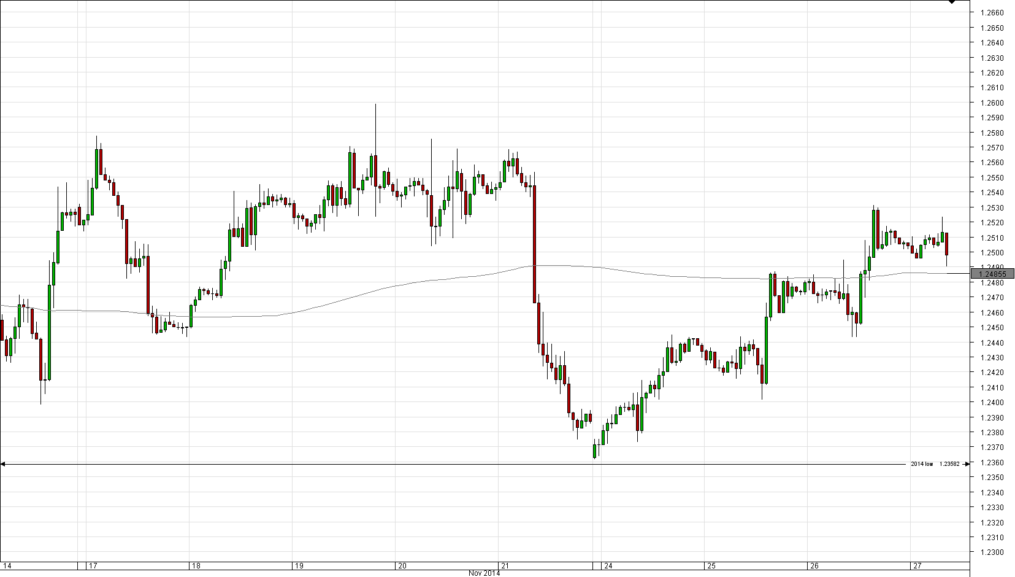Screen dimensions: 1015x577
Task: Click date label 20 on the time axis
Action: pos(402,565)
